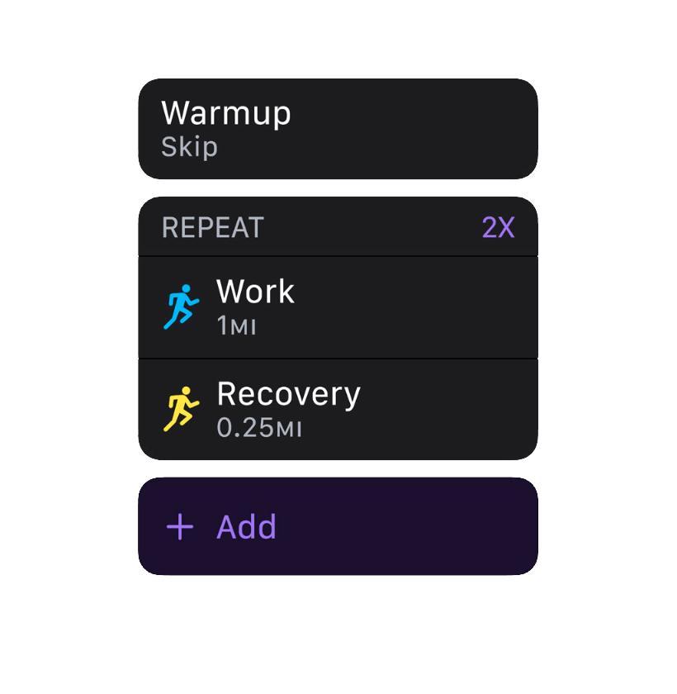Click the purple plus icon
677x694 pixels.
point(180,527)
